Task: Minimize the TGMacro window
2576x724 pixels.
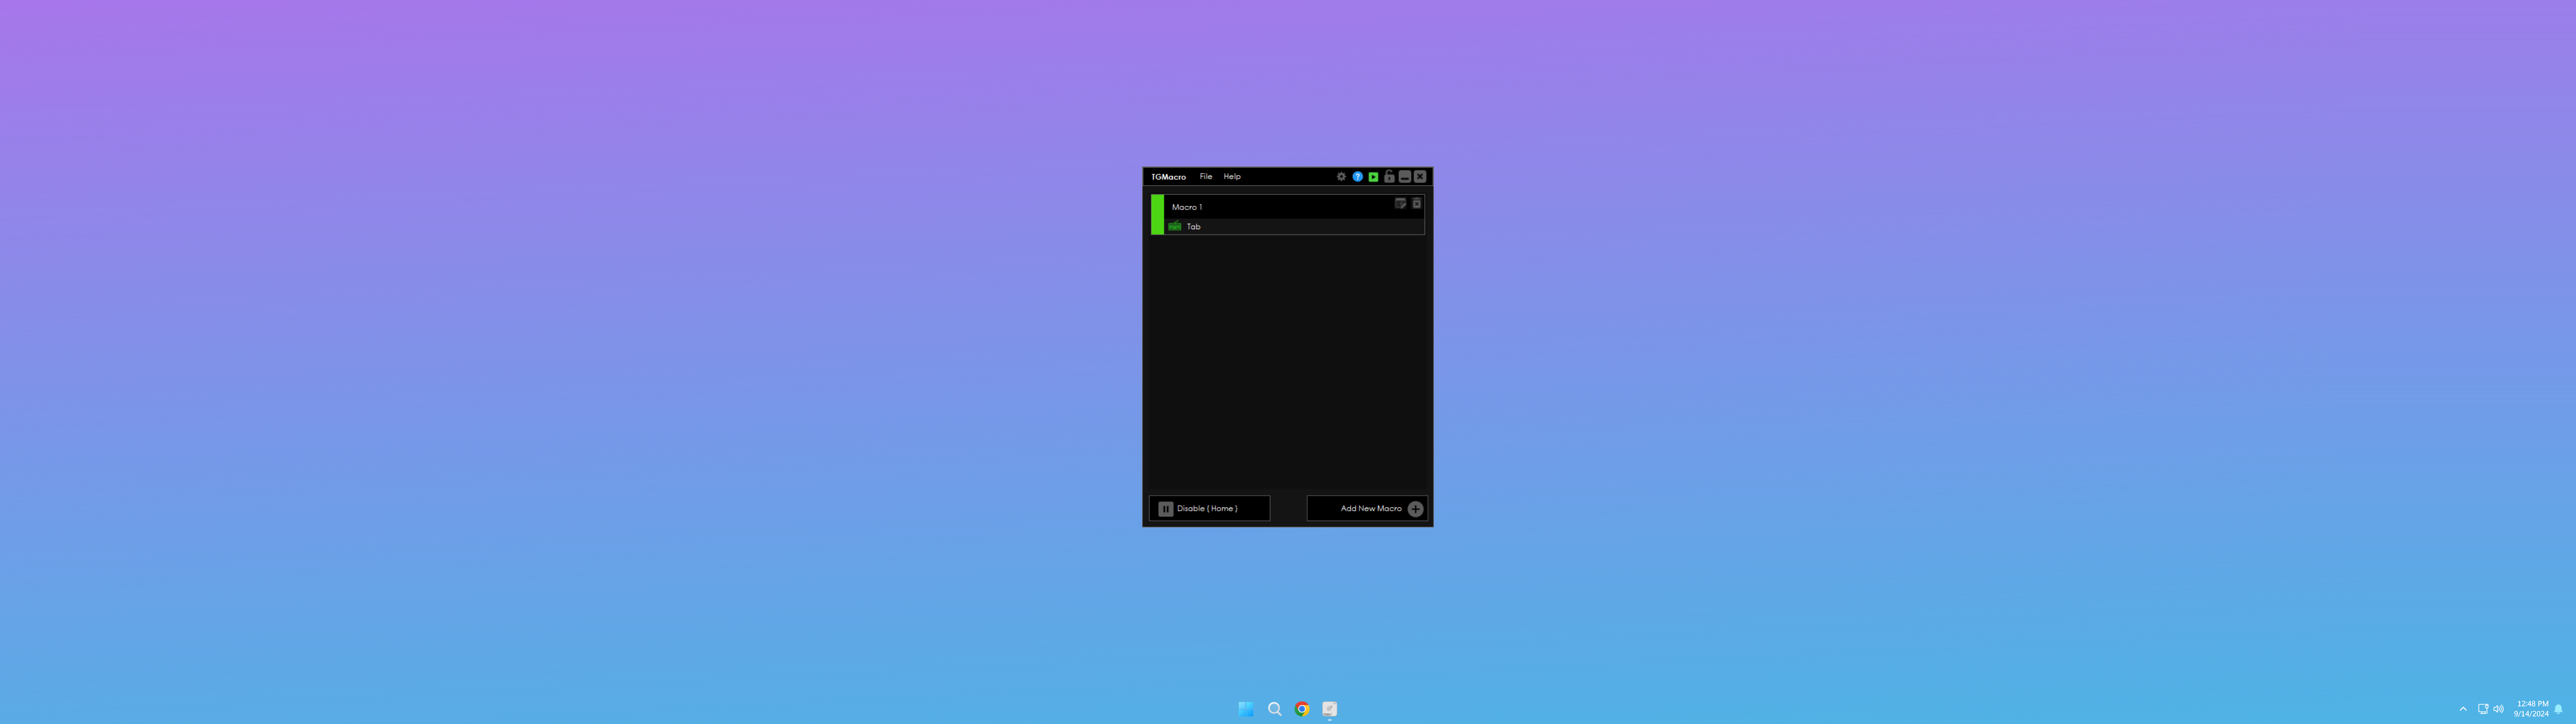Action: (1404, 176)
